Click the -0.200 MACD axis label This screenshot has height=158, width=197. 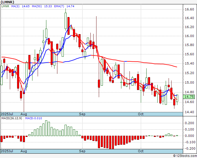(x=190, y=148)
